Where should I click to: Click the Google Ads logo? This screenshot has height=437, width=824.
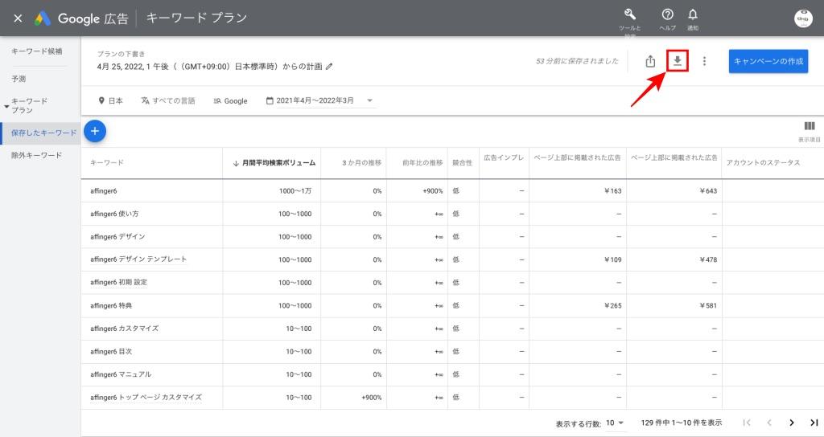click(x=43, y=18)
